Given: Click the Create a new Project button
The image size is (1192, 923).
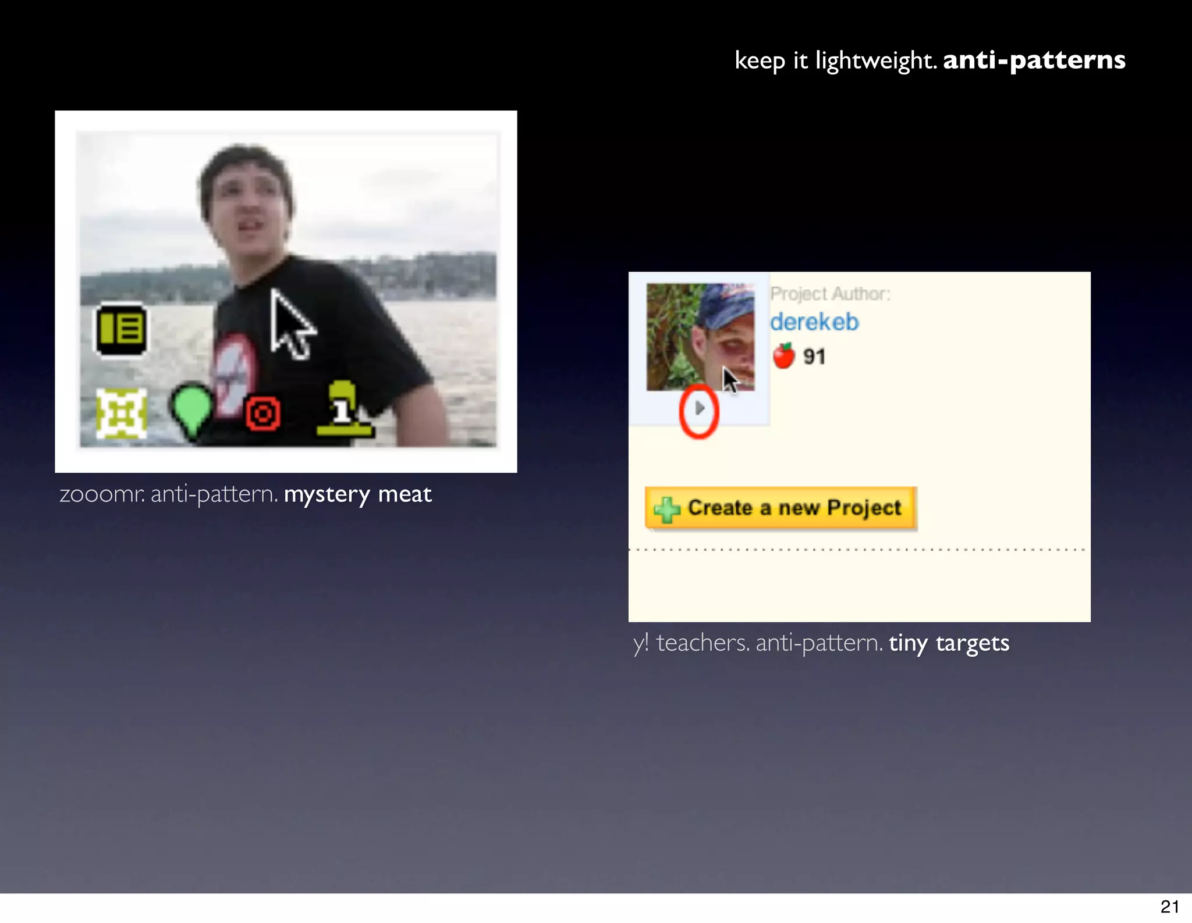Looking at the screenshot, I should (x=781, y=508).
